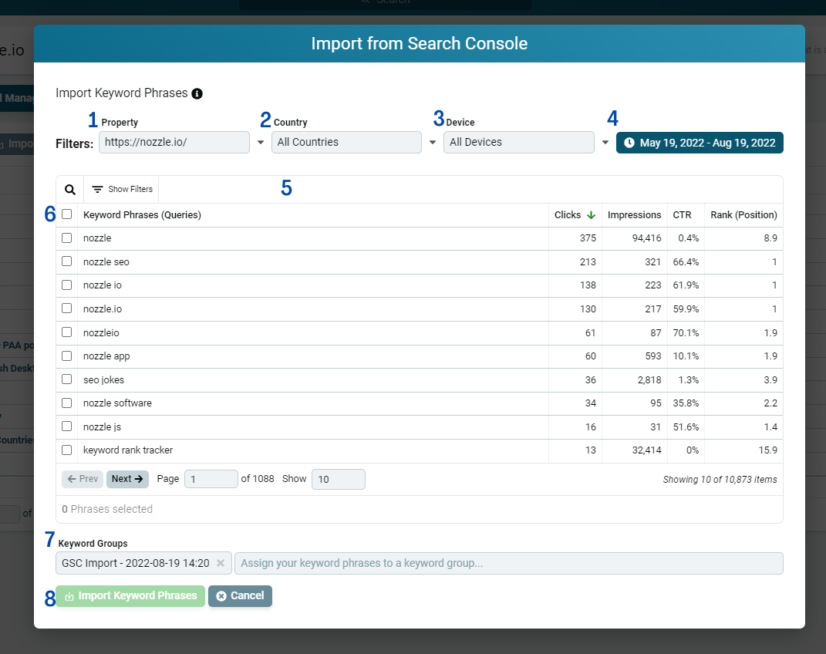Check the 'nozzle.io' keyword checkbox

[67, 308]
